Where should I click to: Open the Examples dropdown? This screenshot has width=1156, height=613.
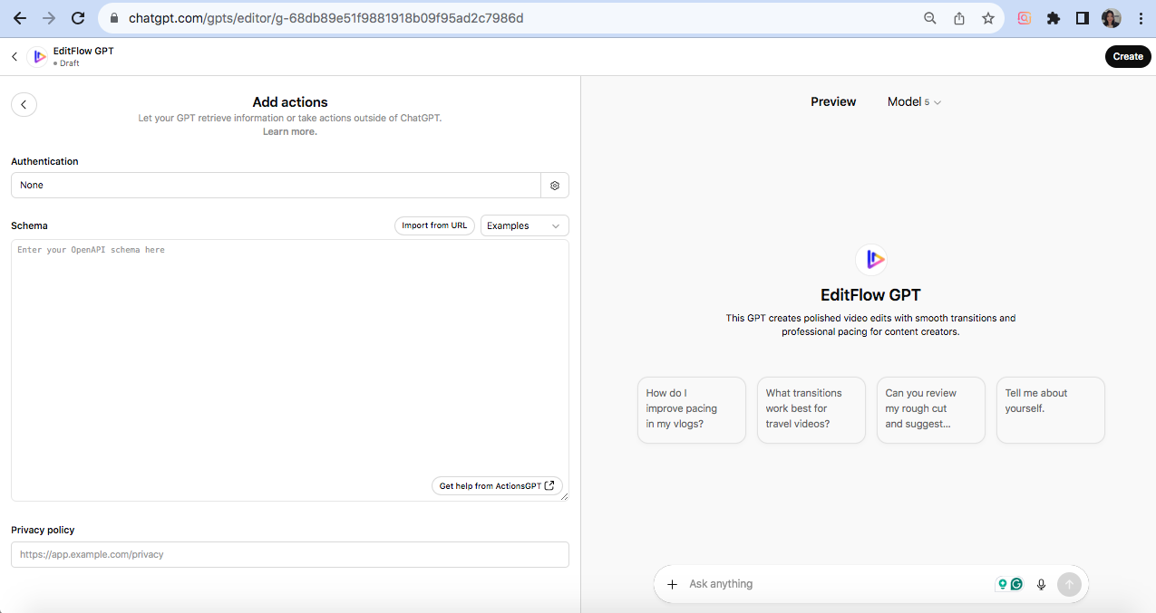(x=524, y=225)
